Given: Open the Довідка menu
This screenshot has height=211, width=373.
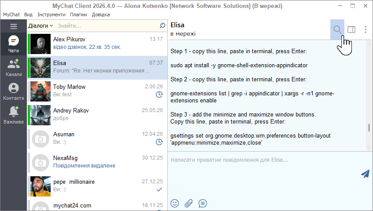Looking at the screenshot, I should coord(101,15).
